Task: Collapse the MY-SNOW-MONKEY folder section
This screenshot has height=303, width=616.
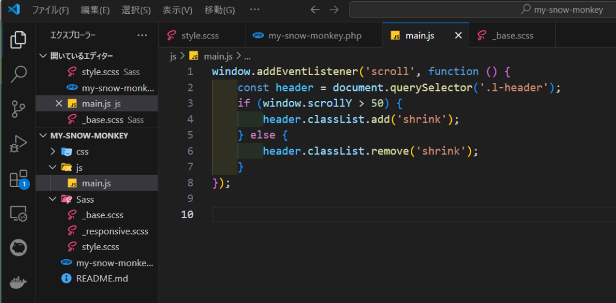Action: [96, 136]
